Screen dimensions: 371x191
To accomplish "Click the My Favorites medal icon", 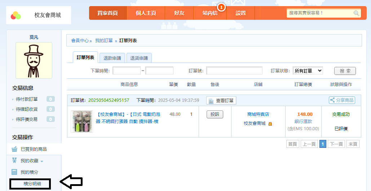I will tap(14, 160).
